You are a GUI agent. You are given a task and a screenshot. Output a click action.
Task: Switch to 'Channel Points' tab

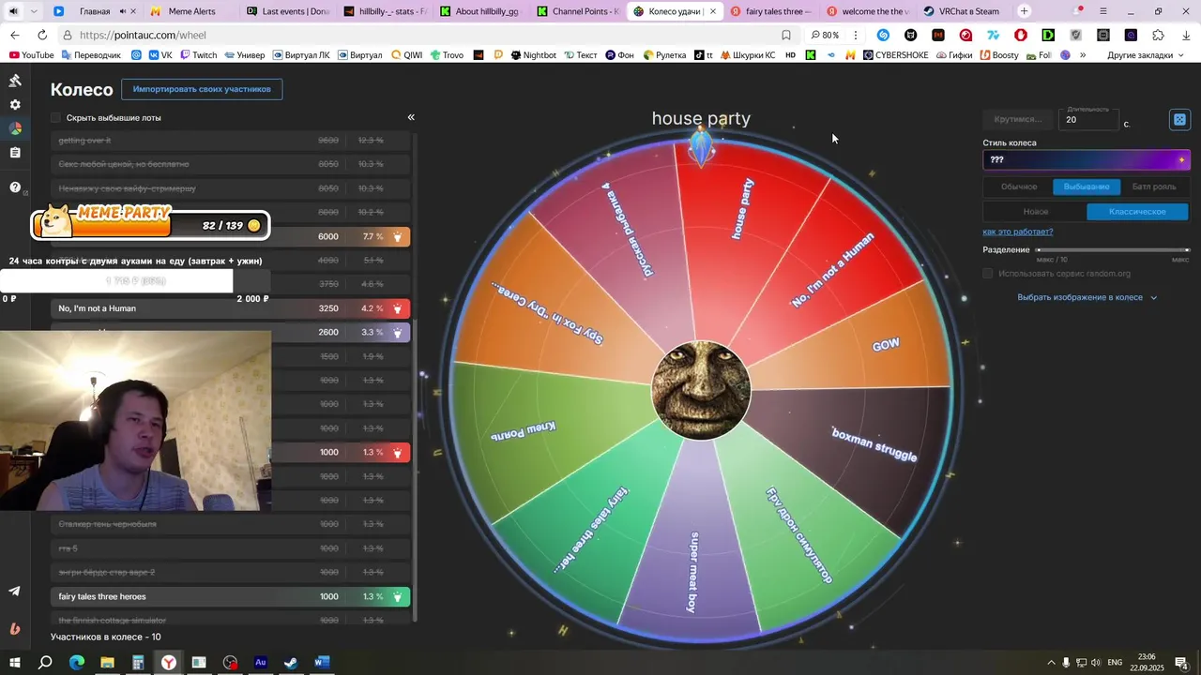point(576,11)
